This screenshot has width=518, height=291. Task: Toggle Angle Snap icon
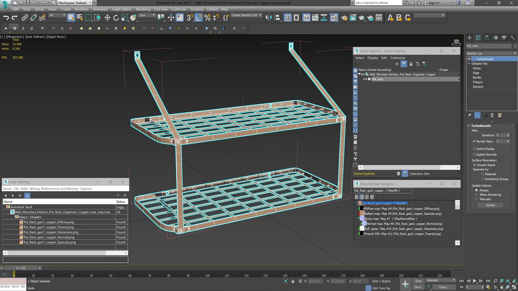pyautogui.click(x=199, y=18)
